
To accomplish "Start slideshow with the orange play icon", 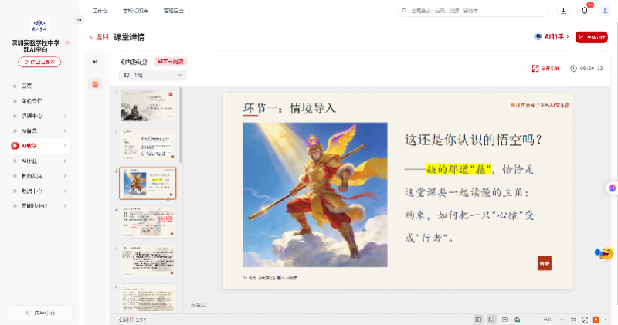I will pos(596,320).
